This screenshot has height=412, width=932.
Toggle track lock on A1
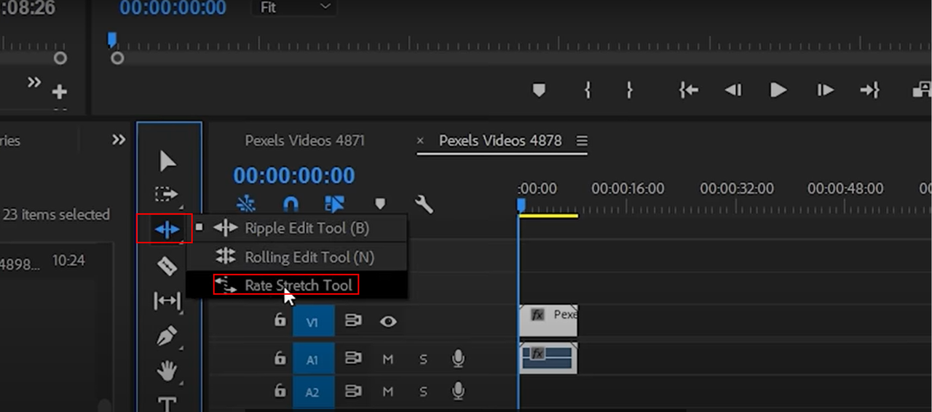[280, 357]
